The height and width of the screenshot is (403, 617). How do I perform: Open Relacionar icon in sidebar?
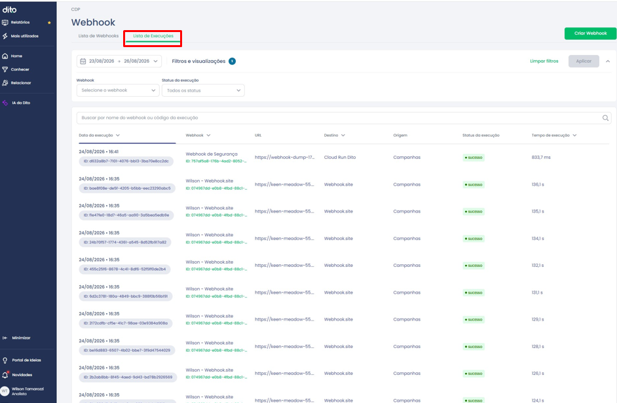(x=5, y=83)
